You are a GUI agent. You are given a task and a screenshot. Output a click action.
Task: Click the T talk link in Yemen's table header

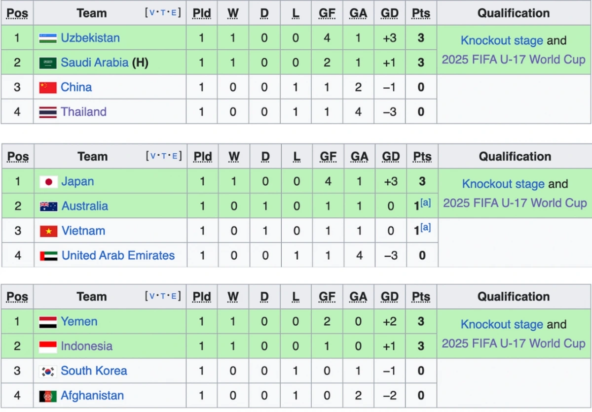163,296
